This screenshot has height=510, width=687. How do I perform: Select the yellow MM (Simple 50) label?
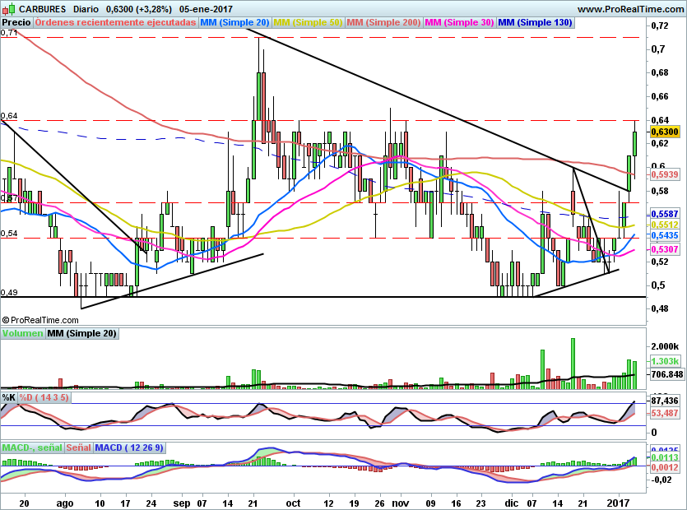308,23
